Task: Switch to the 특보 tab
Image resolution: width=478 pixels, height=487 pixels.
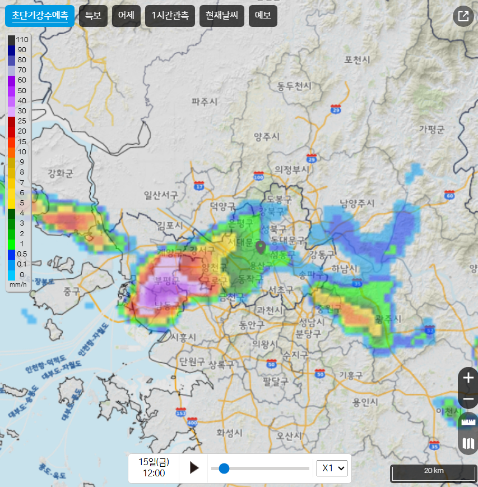Action: coord(93,16)
